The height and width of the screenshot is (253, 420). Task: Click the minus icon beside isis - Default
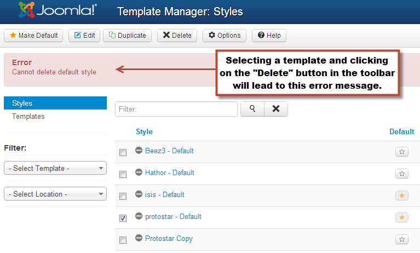pyautogui.click(x=139, y=194)
